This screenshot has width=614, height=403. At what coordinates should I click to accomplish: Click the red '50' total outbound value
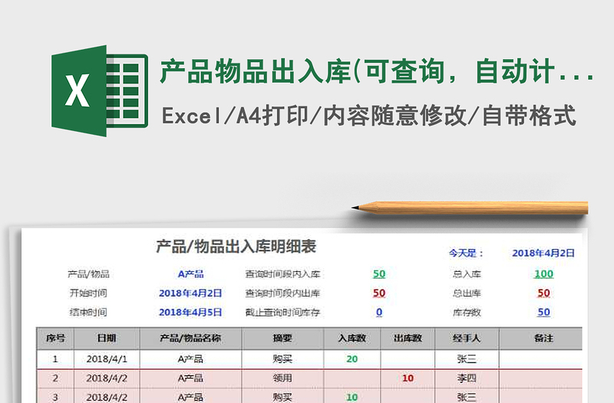pos(543,293)
